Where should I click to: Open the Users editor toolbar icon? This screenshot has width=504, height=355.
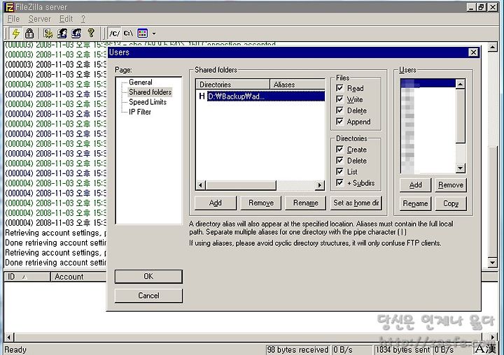point(62,33)
